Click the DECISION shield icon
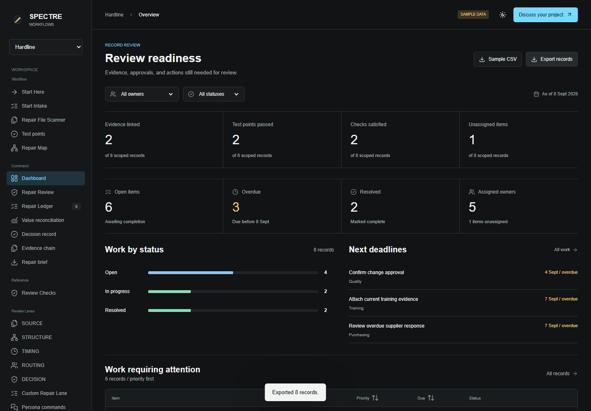Image resolution: width=591 pixels, height=411 pixels. click(x=14, y=379)
